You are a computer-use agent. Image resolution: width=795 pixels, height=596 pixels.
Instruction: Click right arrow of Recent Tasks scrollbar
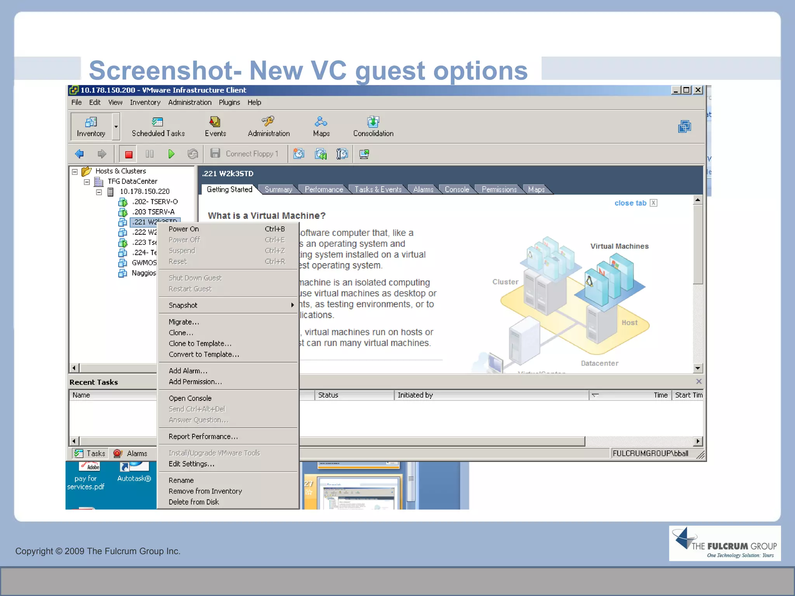coord(698,441)
